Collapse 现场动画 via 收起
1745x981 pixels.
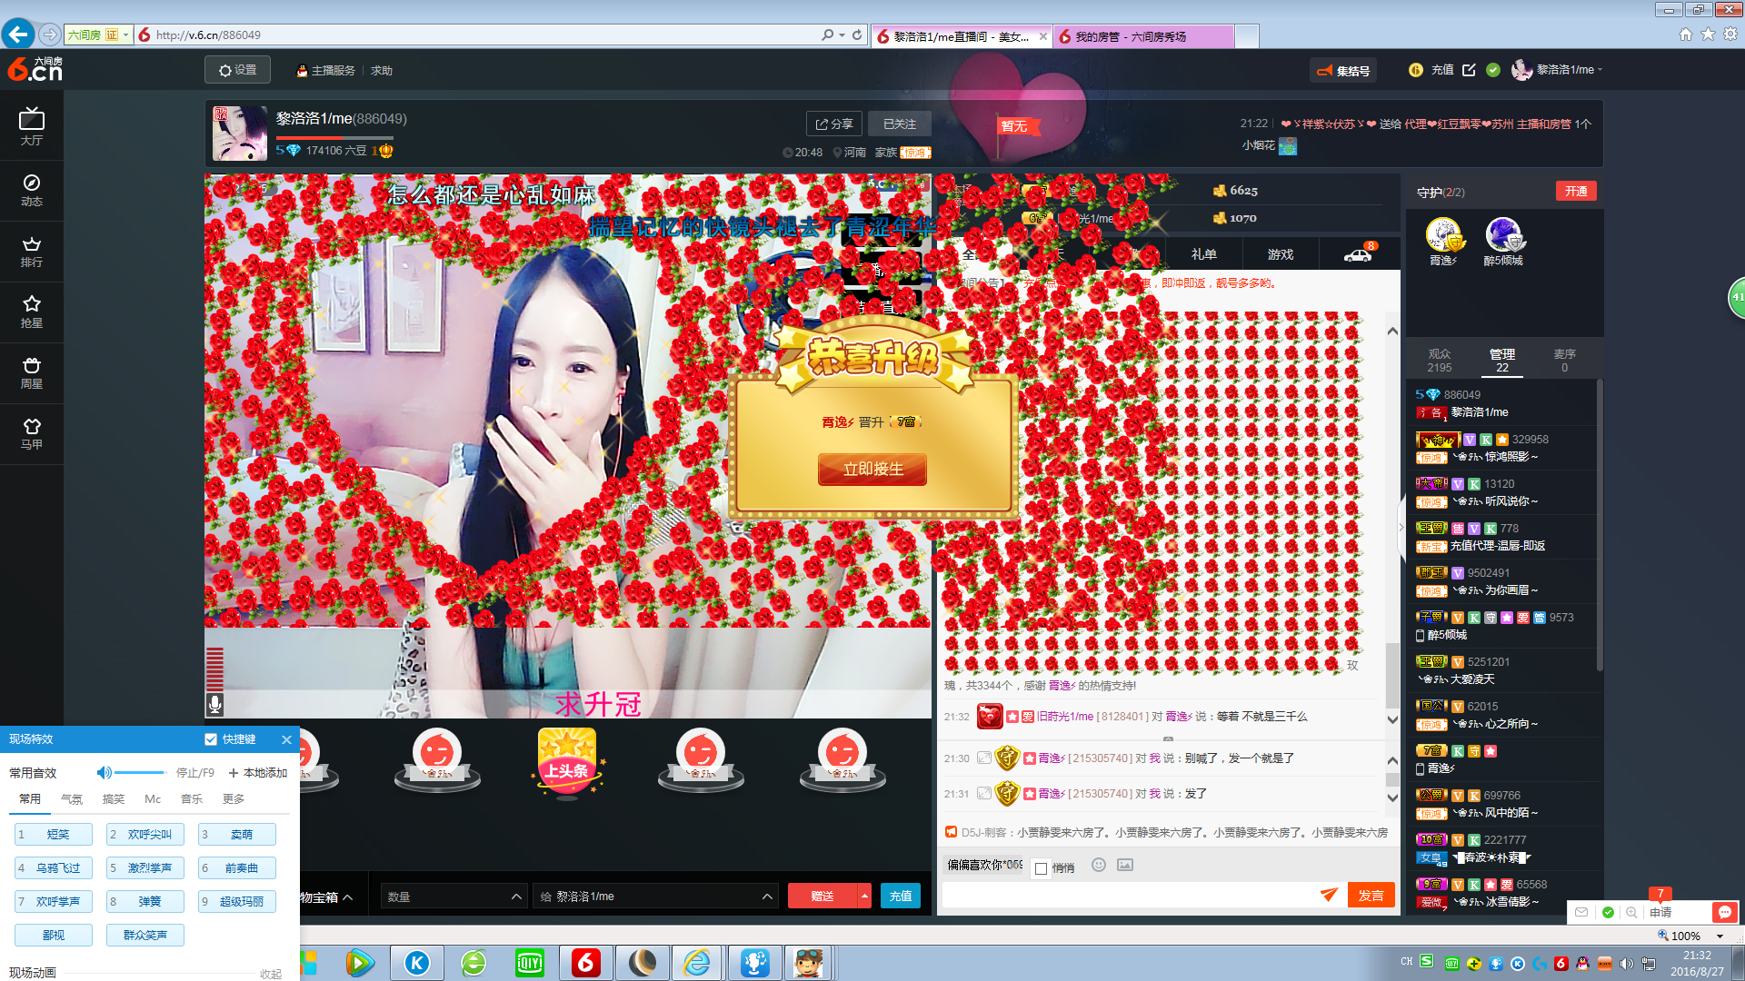270,974
